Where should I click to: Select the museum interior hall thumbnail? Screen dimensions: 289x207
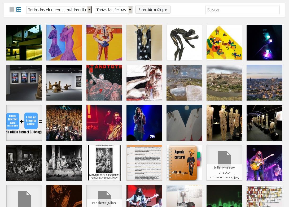coord(24,43)
